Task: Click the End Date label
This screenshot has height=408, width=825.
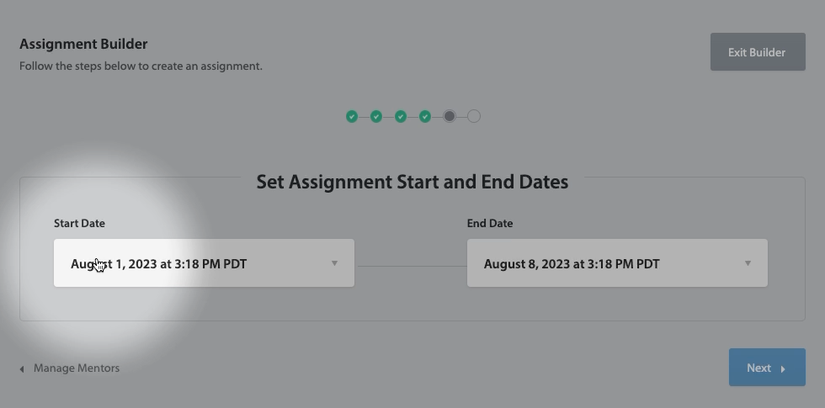Action: coord(490,223)
